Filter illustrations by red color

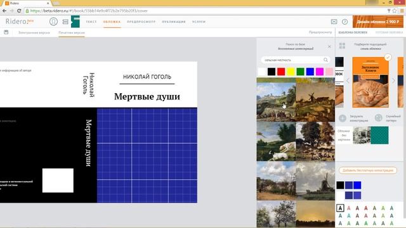(281, 72)
